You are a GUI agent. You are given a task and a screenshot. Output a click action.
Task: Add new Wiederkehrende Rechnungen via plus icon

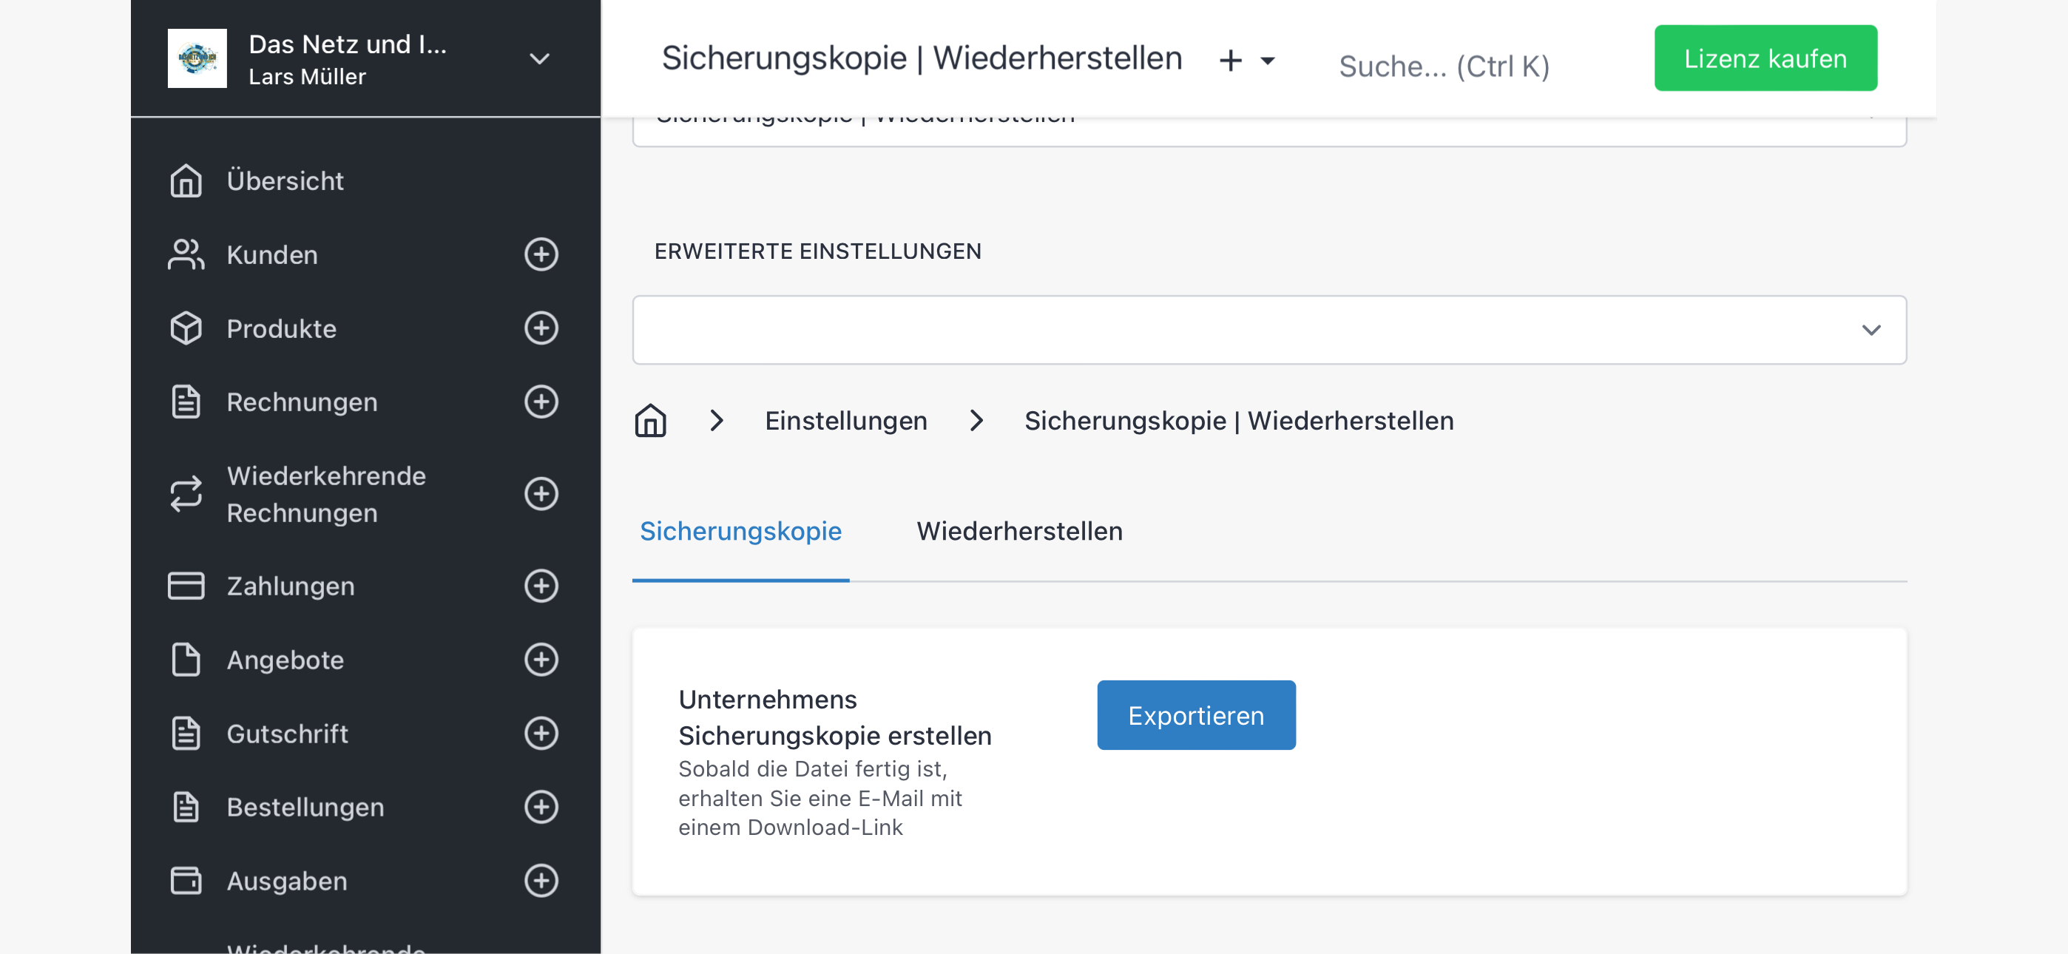tap(541, 494)
